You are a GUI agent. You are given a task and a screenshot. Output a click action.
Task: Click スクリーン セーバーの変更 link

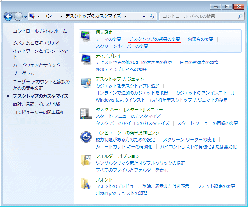click(x=122, y=46)
